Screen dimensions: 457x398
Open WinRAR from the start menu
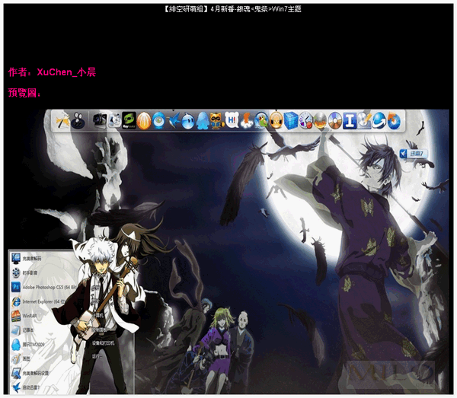click(x=24, y=316)
